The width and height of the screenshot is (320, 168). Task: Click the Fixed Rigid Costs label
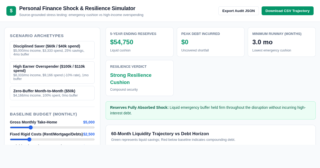pyautogui.click(x=46, y=134)
